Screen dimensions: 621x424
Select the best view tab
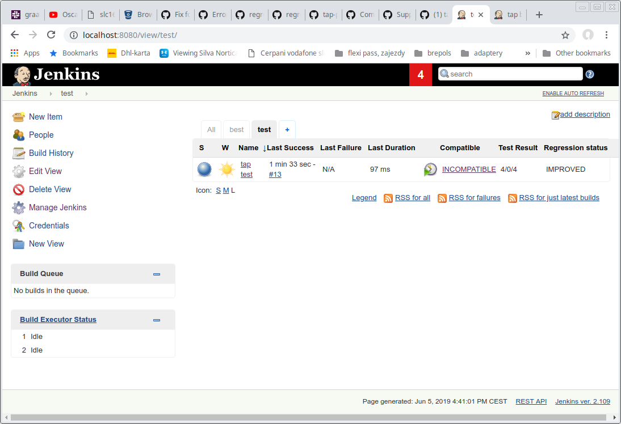(236, 129)
